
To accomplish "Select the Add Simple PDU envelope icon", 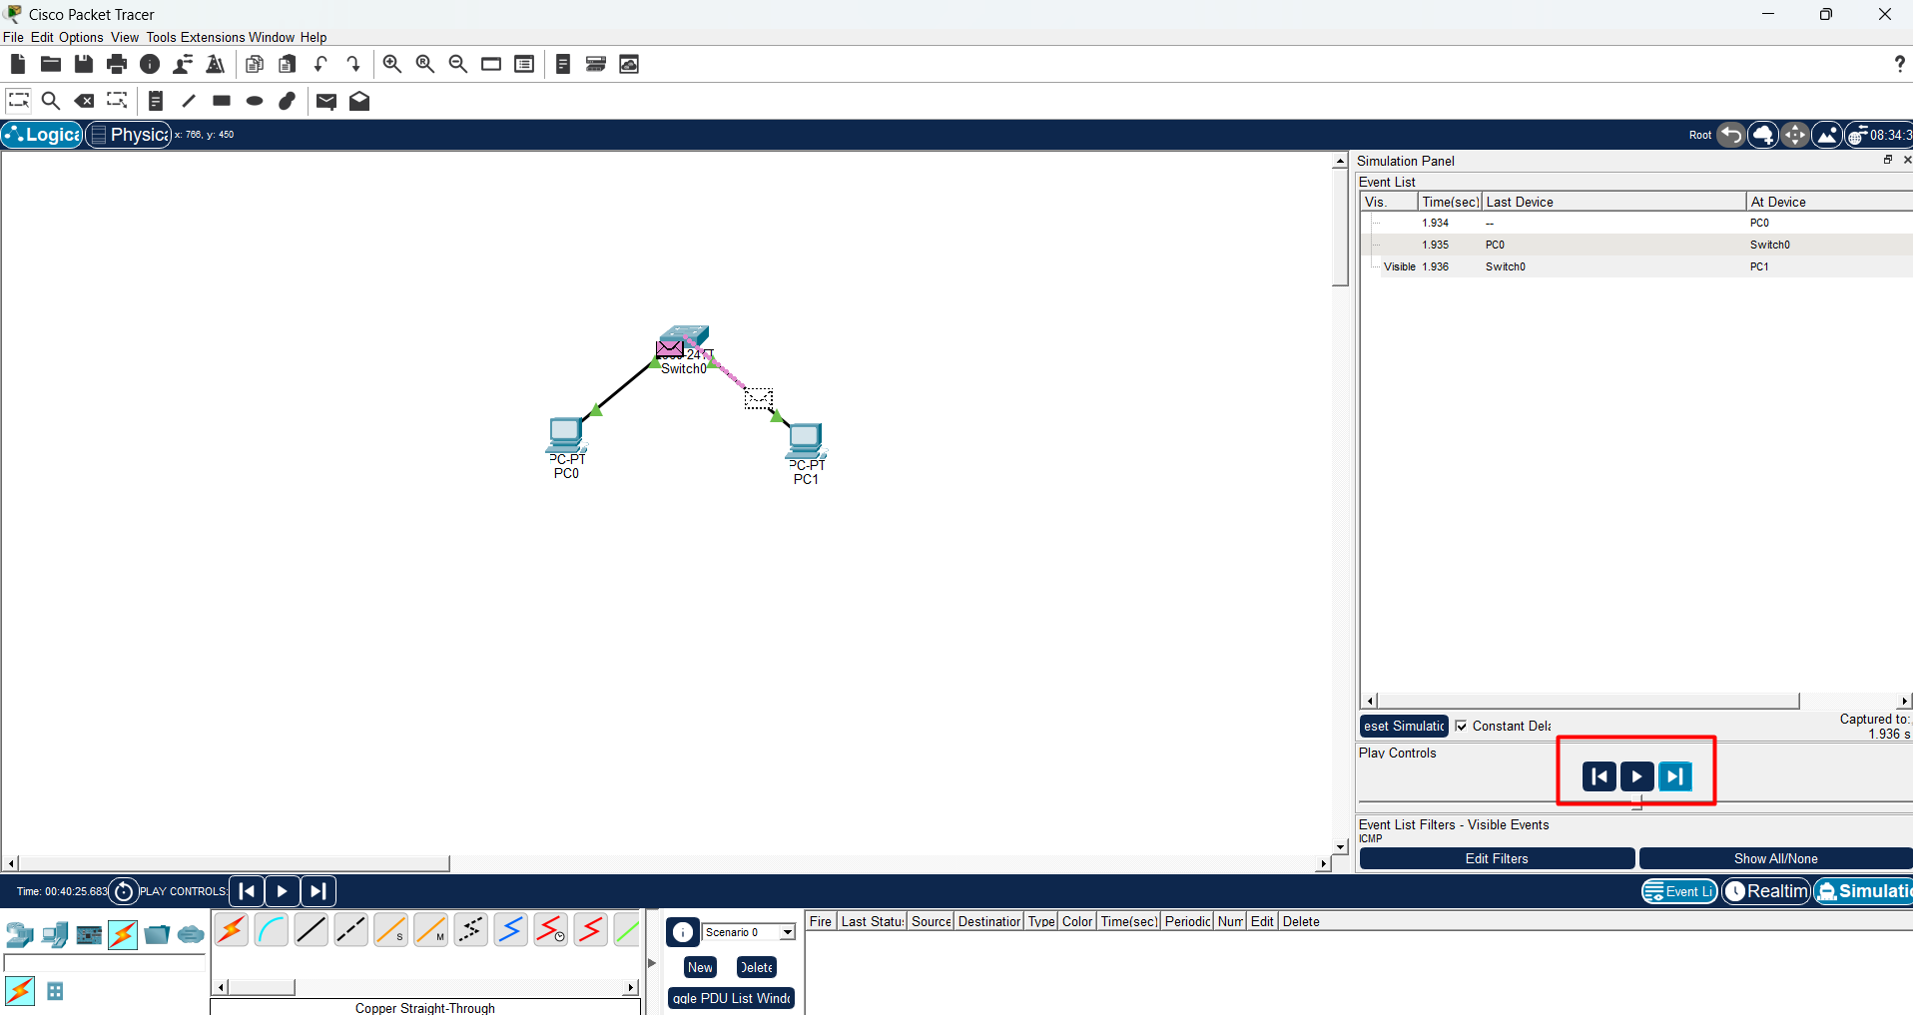I will click(x=326, y=101).
